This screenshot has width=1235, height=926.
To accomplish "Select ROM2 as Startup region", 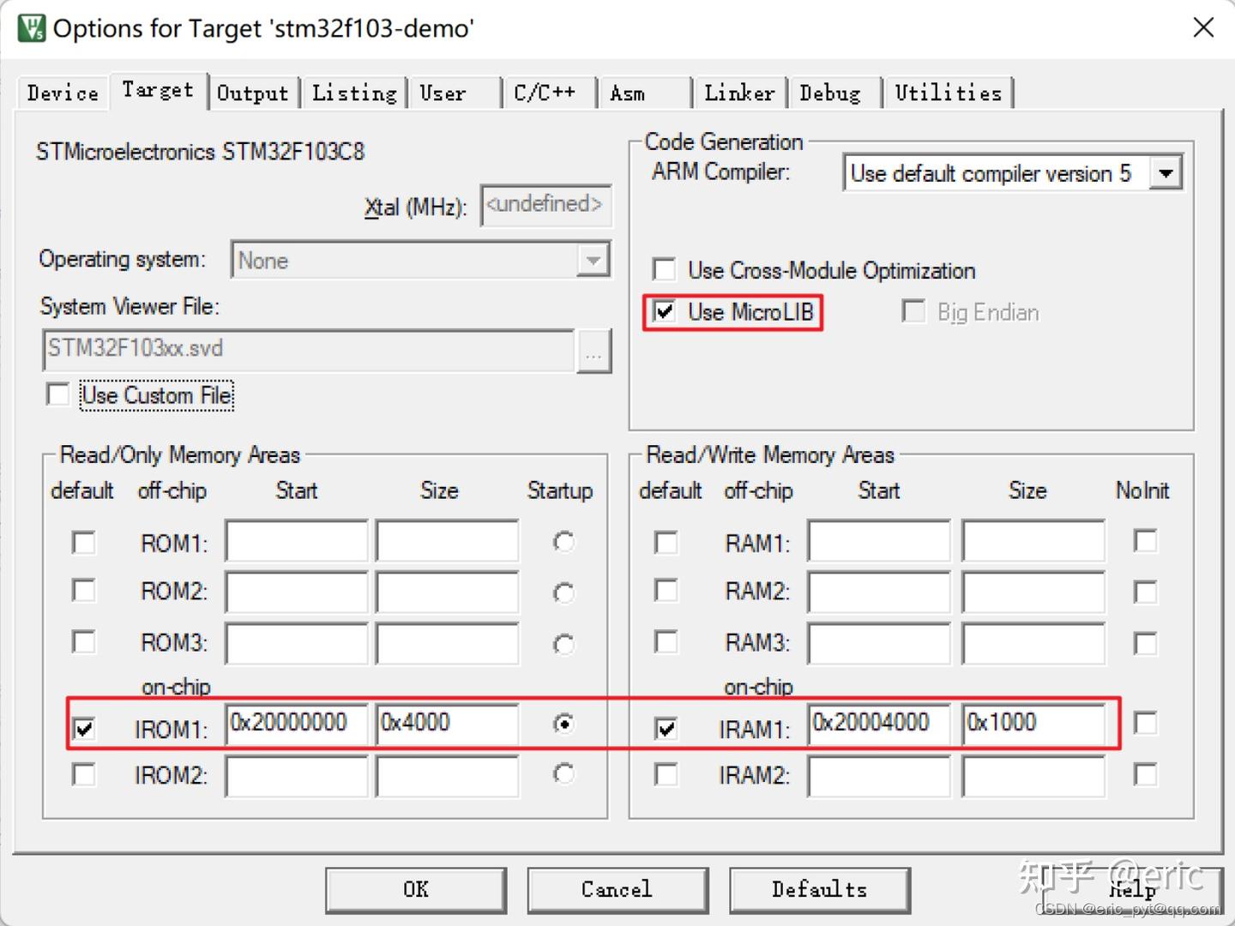I will (x=563, y=592).
